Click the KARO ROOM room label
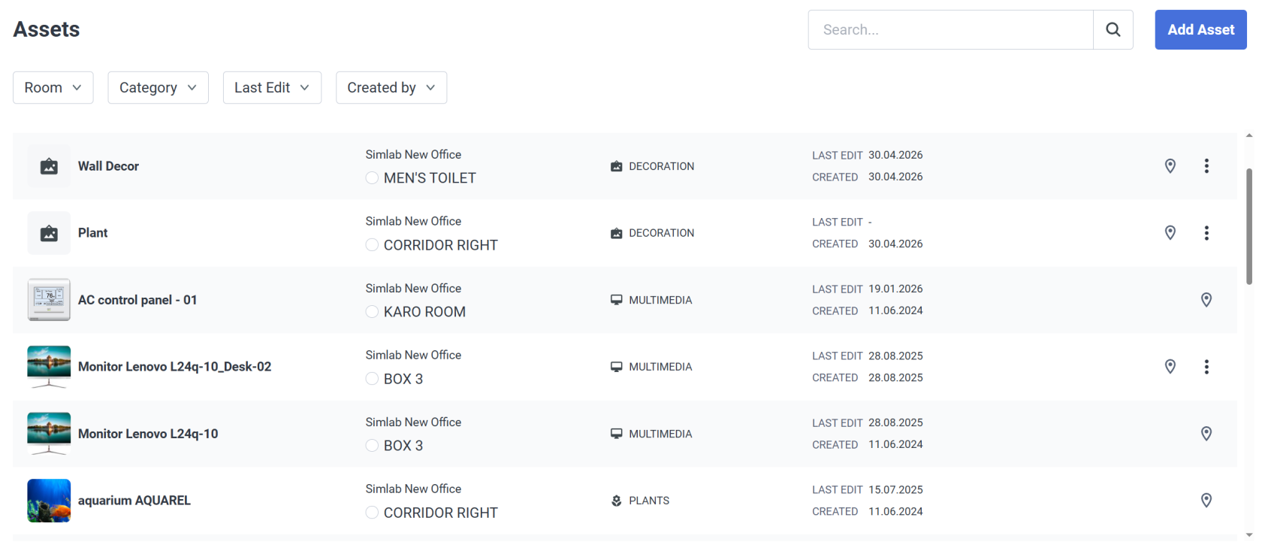Screen dimensions: 1262x557 (424, 312)
